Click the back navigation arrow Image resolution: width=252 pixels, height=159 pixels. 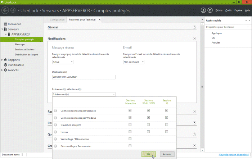coord(5,10)
